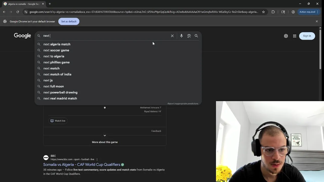324x182 pixels.
Task: View site information icon in address bar
Action: [x=26, y=12]
